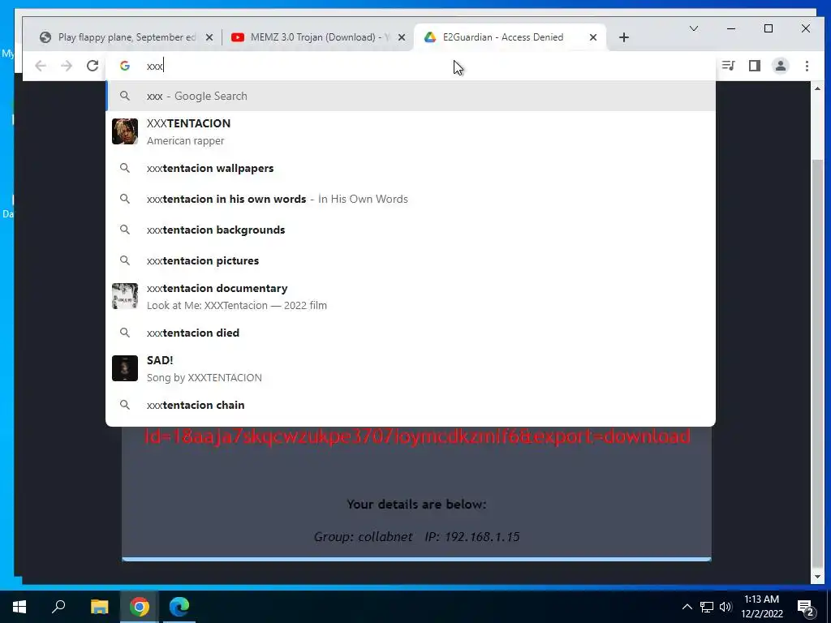The width and height of the screenshot is (831, 623).
Task: Click the page scrollbar down arrow
Action: click(x=818, y=577)
